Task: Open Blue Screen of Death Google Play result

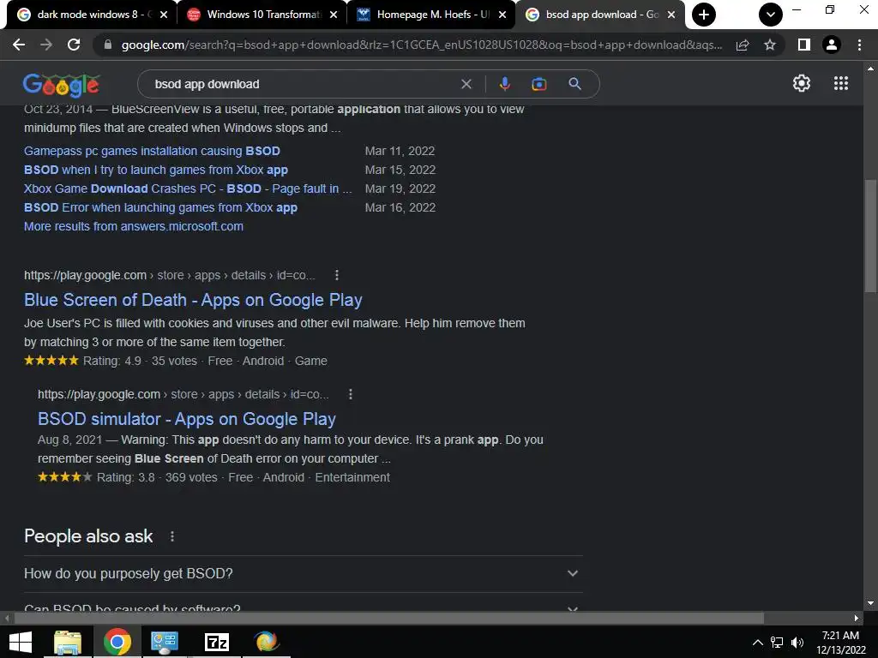Action: 193,300
